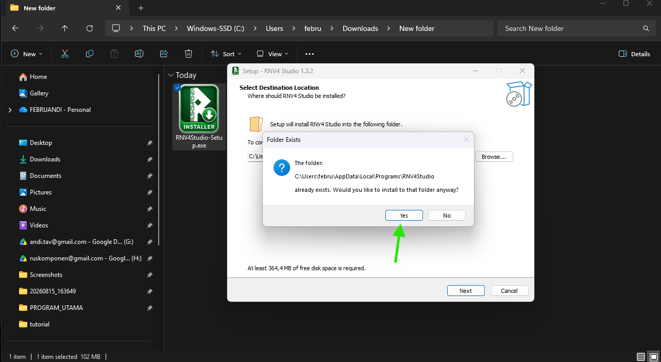Click the This PC monitor icon

tap(116, 28)
